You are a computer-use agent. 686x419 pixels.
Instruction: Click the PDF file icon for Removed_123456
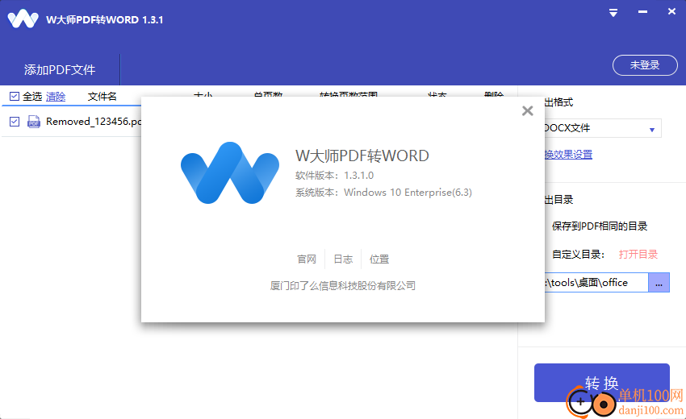coord(34,122)
